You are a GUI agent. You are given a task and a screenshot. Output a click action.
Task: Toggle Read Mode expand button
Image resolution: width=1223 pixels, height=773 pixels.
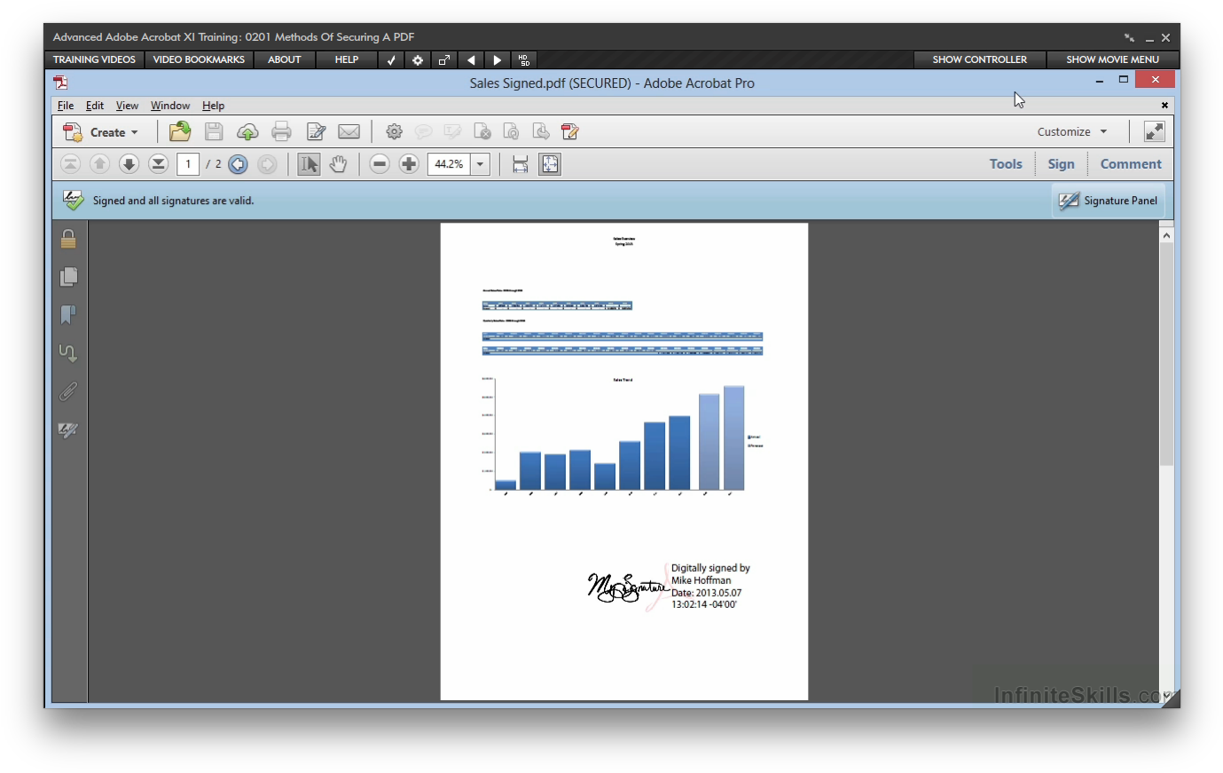pos(1154,132)
